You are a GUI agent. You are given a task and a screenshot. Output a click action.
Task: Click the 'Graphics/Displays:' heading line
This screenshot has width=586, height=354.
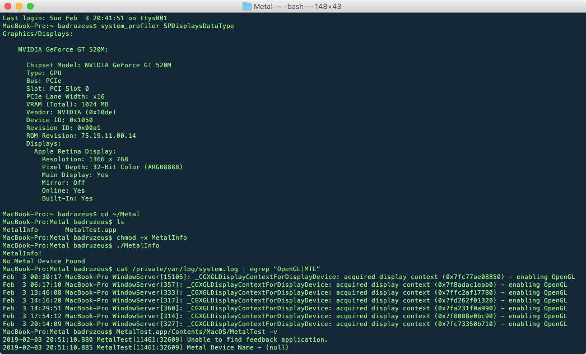[38, 34]
